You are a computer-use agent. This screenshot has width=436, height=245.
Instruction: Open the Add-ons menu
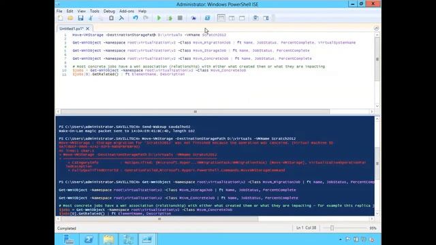point(127,11)
